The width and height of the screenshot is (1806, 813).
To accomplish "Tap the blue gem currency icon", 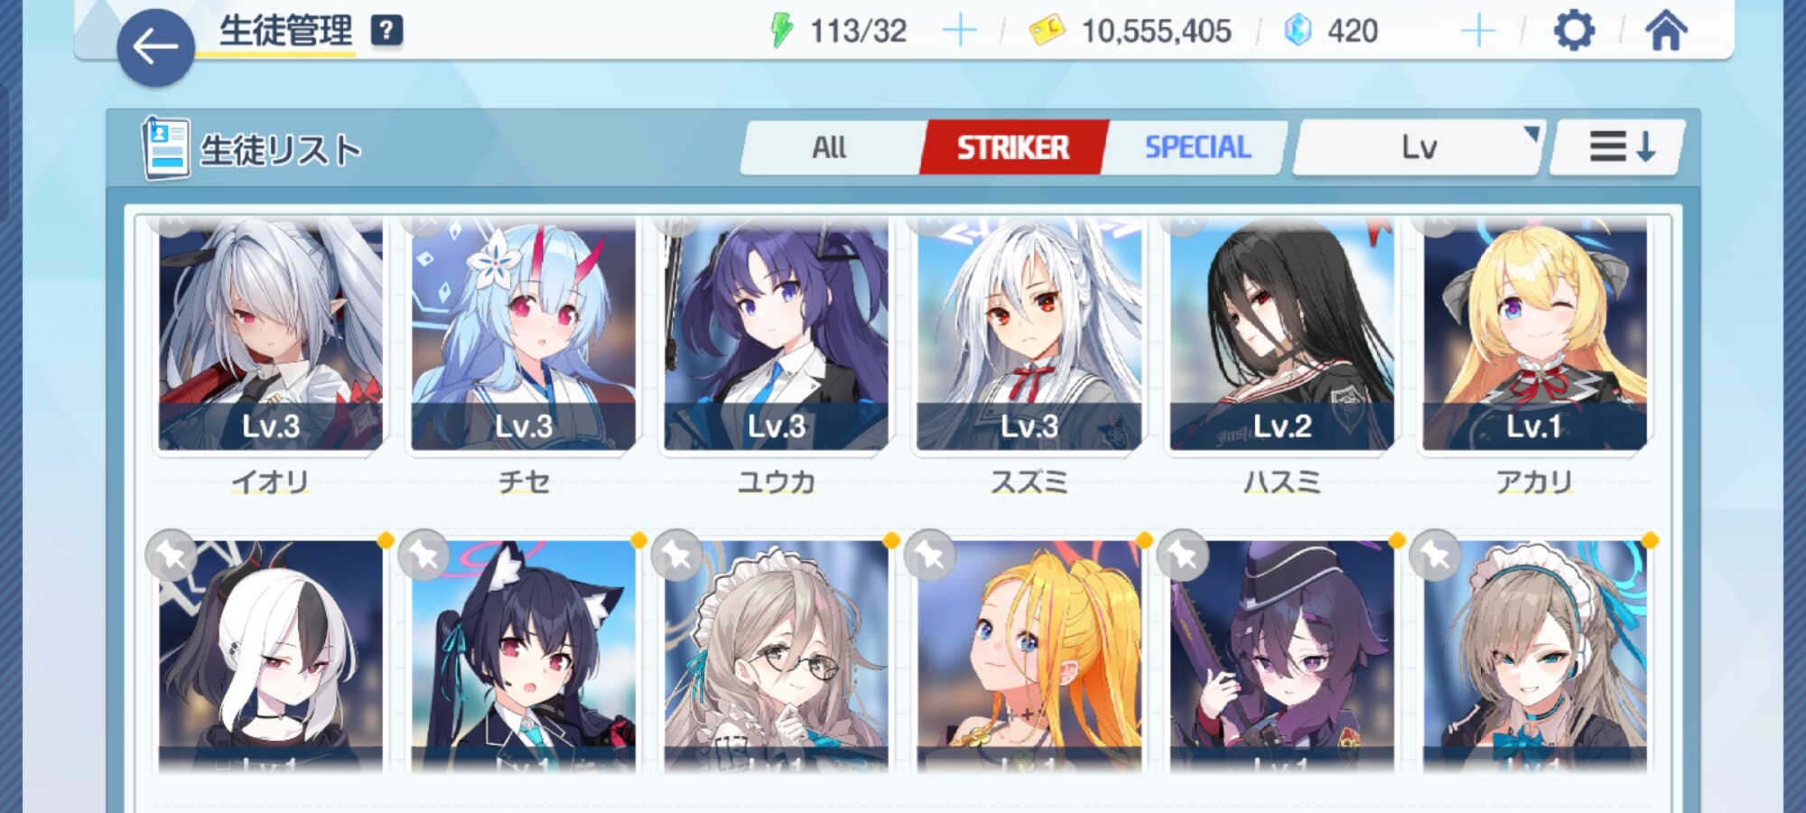I will tap(1298, 31).
